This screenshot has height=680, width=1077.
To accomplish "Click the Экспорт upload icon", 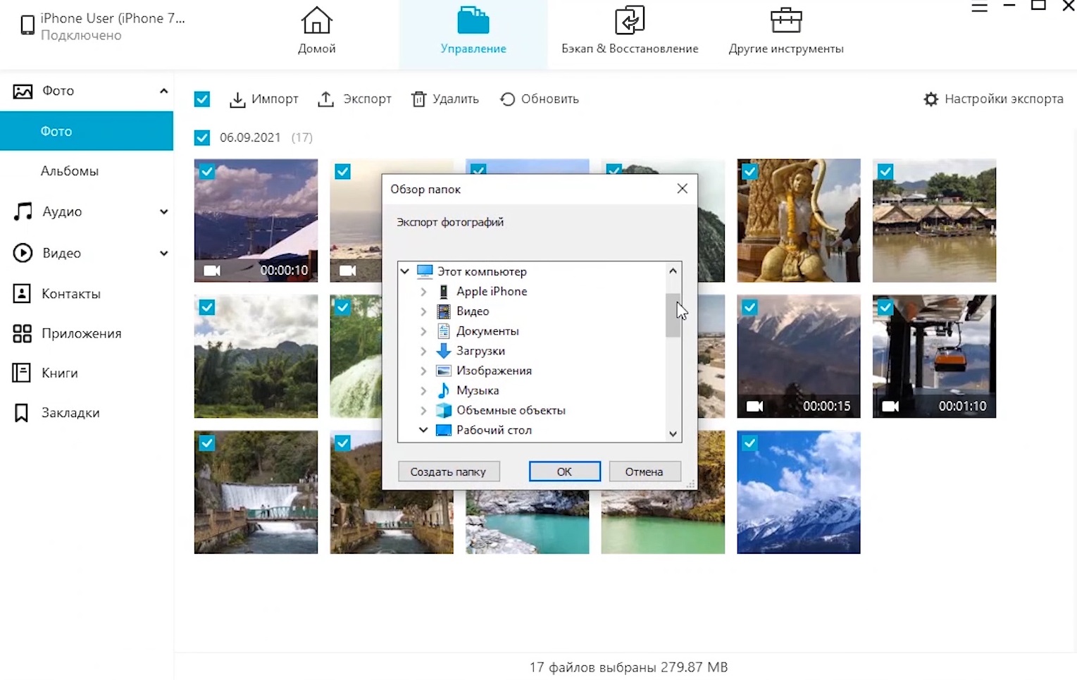I will coord(325,99).
